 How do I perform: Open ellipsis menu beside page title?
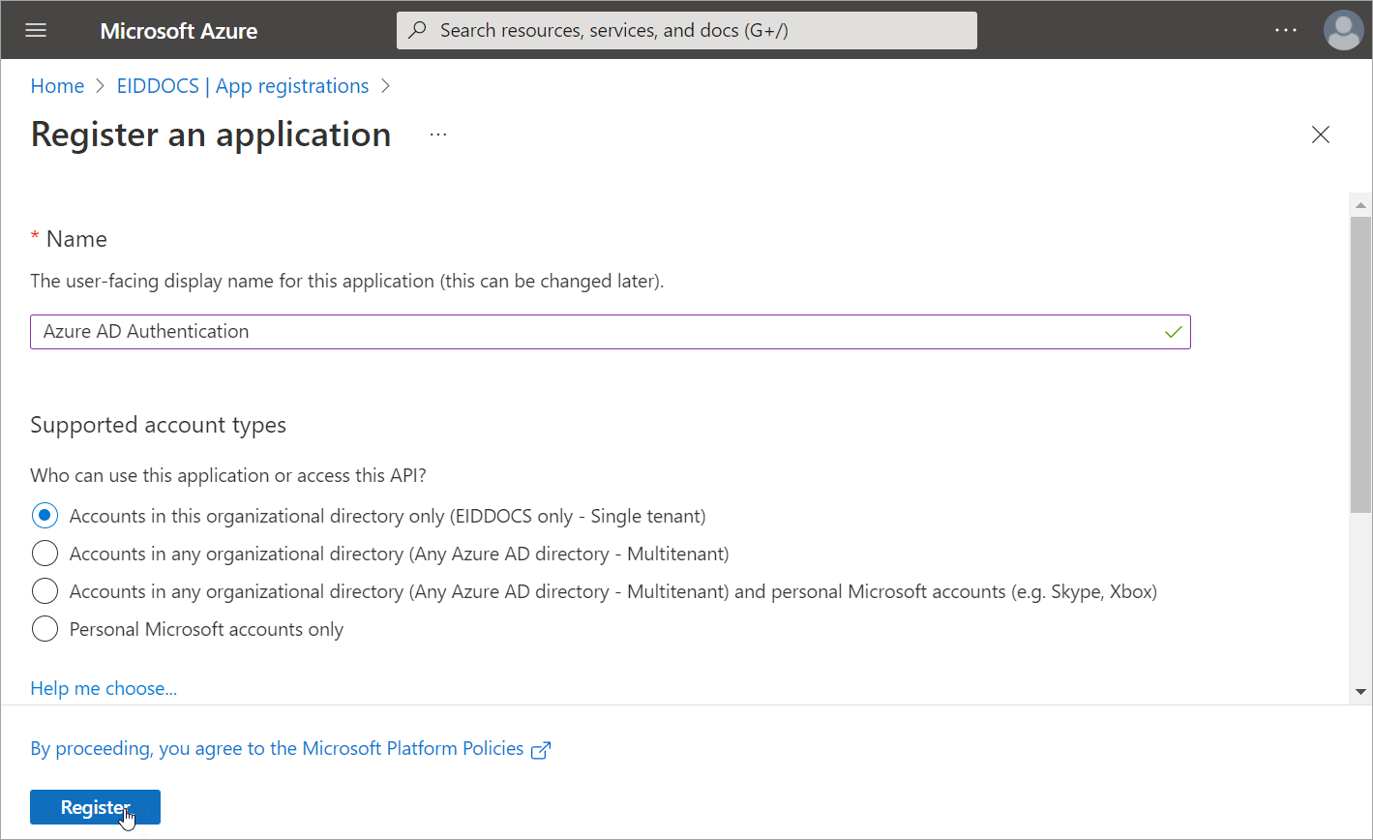tap(438, 135)
